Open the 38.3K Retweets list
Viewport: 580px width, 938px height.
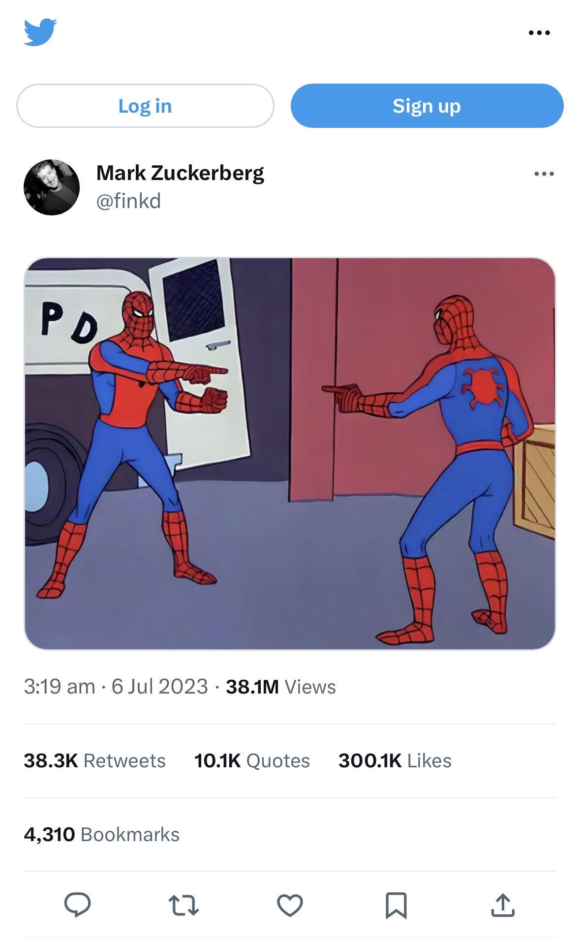pos(94,760)
